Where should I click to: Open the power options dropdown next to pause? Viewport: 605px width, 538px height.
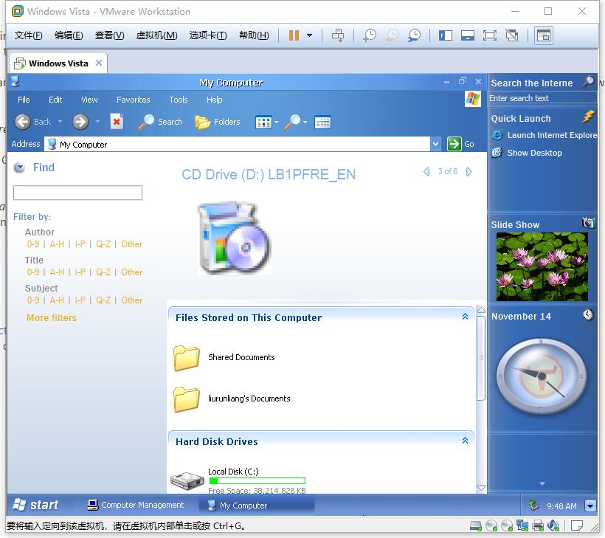click(x=309, y=35)
